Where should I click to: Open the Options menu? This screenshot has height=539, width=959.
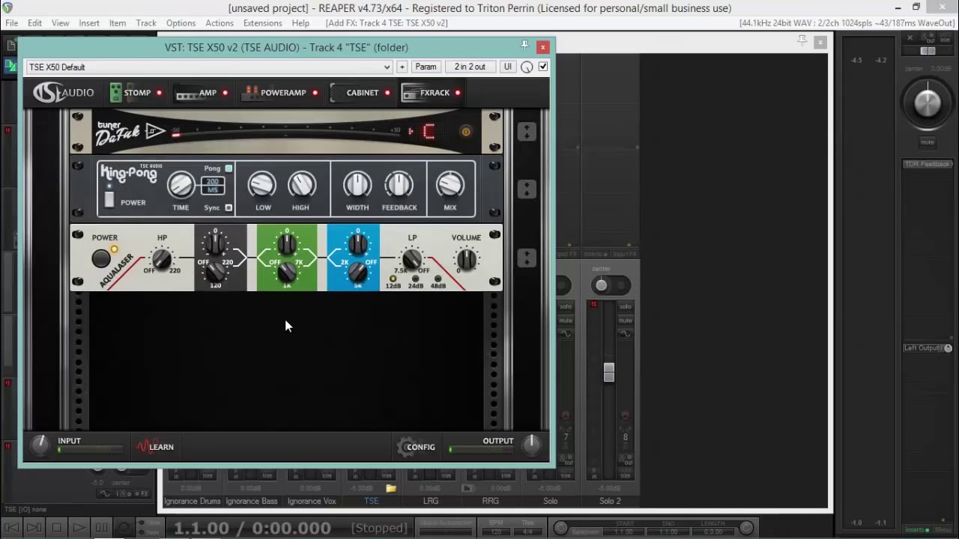(181, 23)
